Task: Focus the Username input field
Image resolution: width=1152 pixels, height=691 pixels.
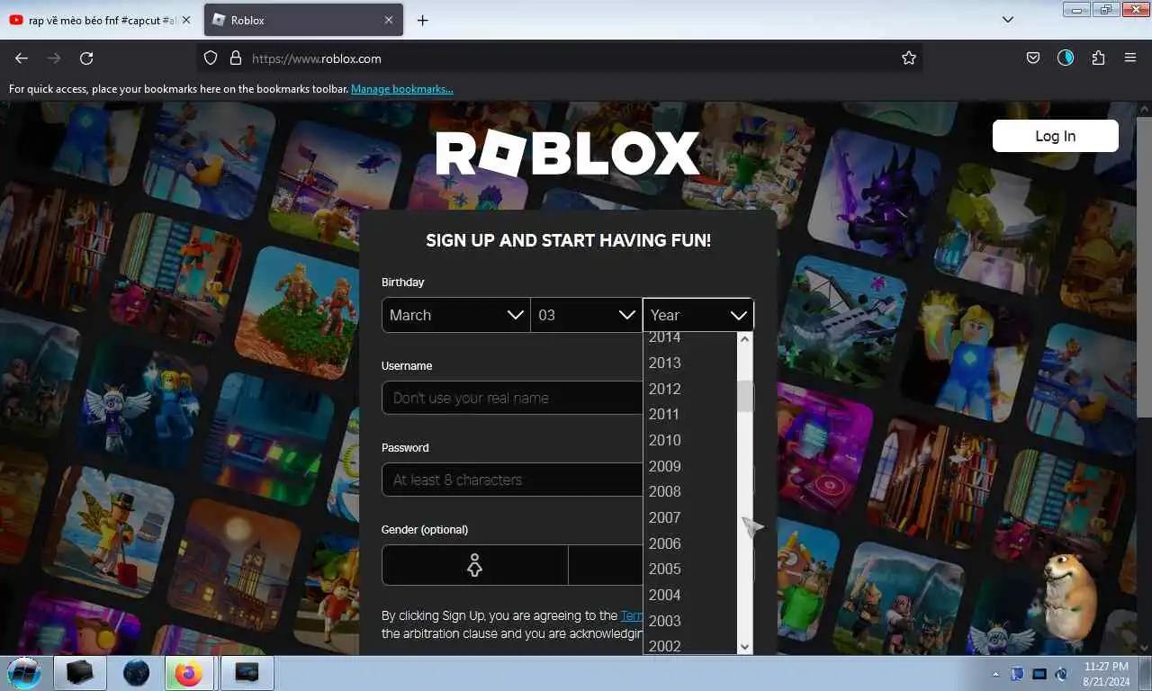Action: 512,398
